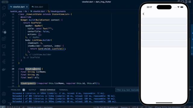This screenshot has width=193, height=108.
Task: Click the selected ViewArguments class name
Action: [33, 69]
